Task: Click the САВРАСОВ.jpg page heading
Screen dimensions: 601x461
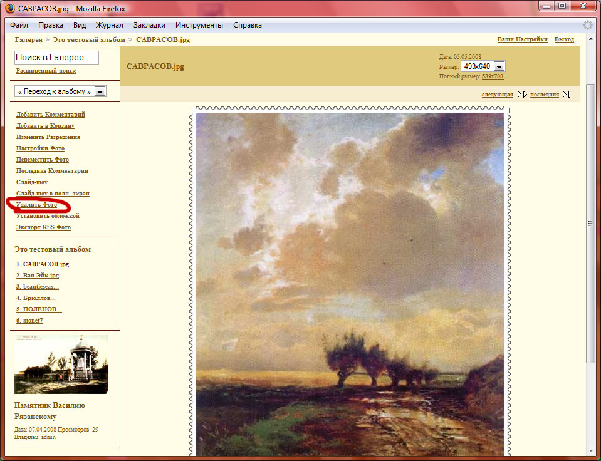Action: coord(155,66)
